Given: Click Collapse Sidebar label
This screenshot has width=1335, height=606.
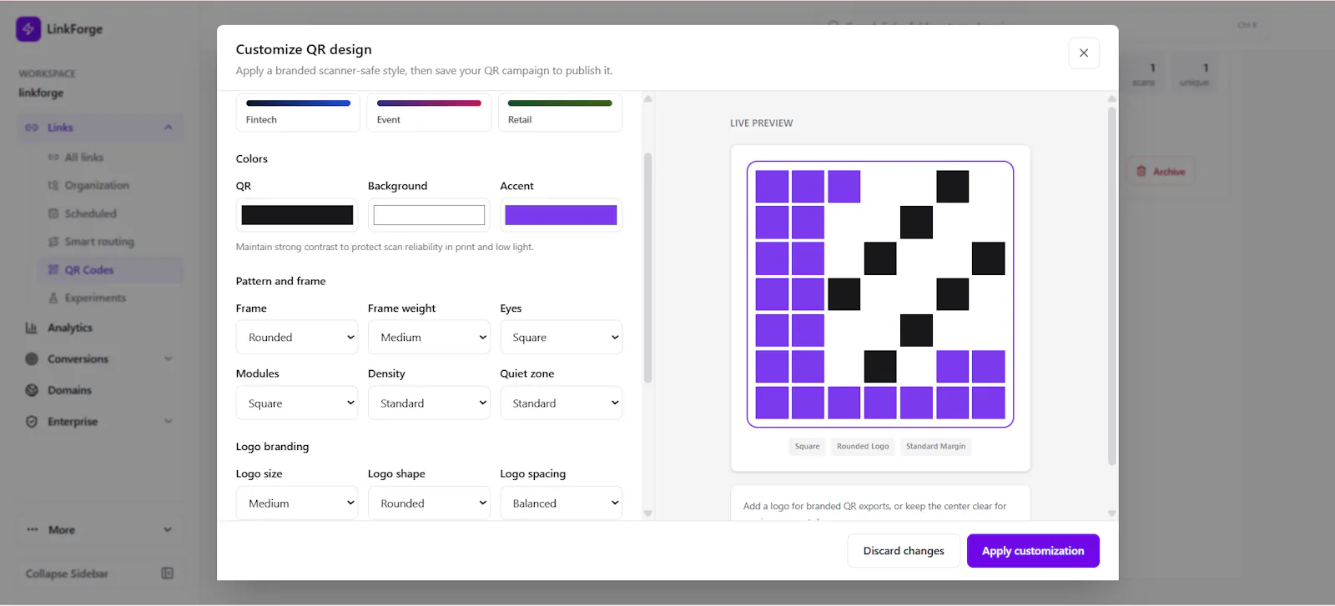Looking at the screenshot, I should [x=67, y=573].
